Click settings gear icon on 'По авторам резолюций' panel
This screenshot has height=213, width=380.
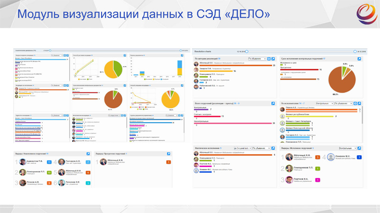point(269,59)
